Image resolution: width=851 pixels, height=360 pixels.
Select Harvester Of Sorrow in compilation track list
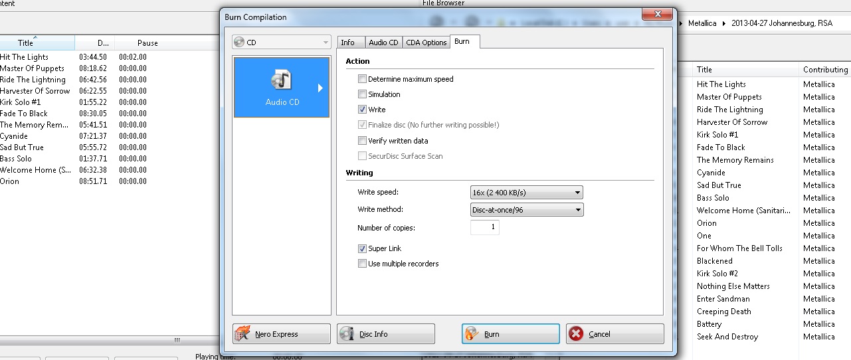click(x=35, y=91)
